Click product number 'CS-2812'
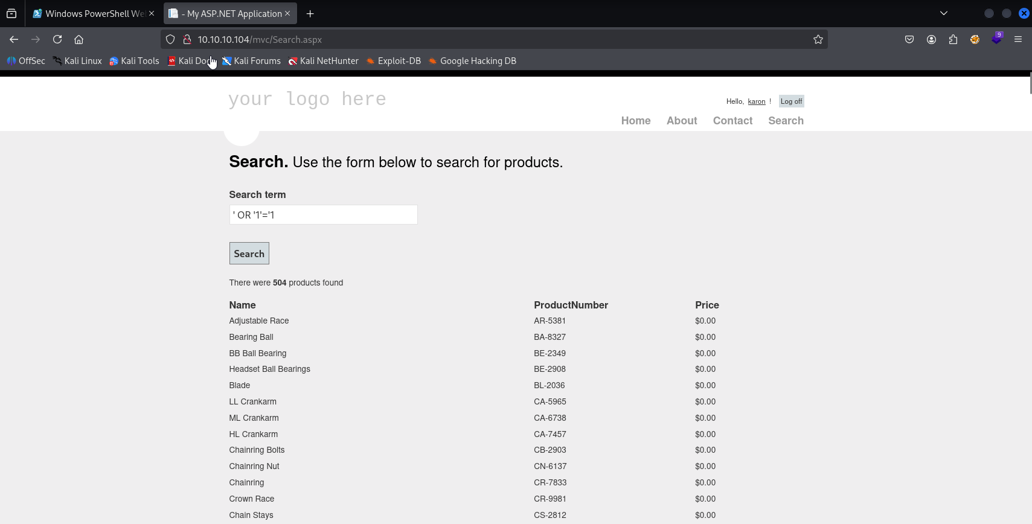 click(x=550, y=515)
